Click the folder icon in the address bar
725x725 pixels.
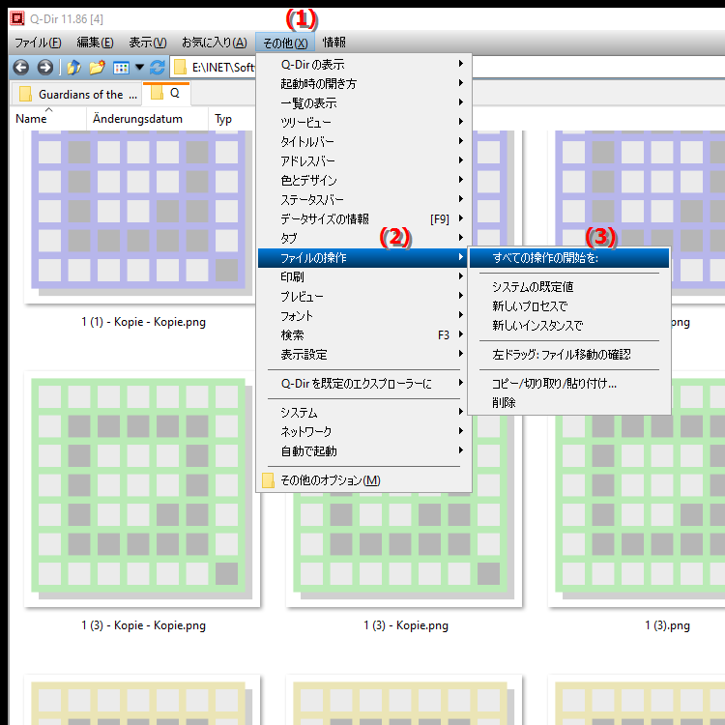(181, 68)
